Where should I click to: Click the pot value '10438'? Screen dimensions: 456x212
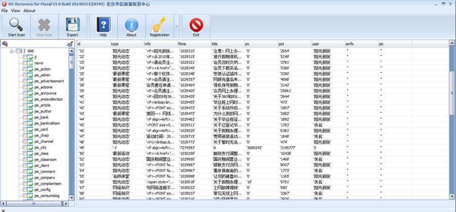[x=285, y=153]
